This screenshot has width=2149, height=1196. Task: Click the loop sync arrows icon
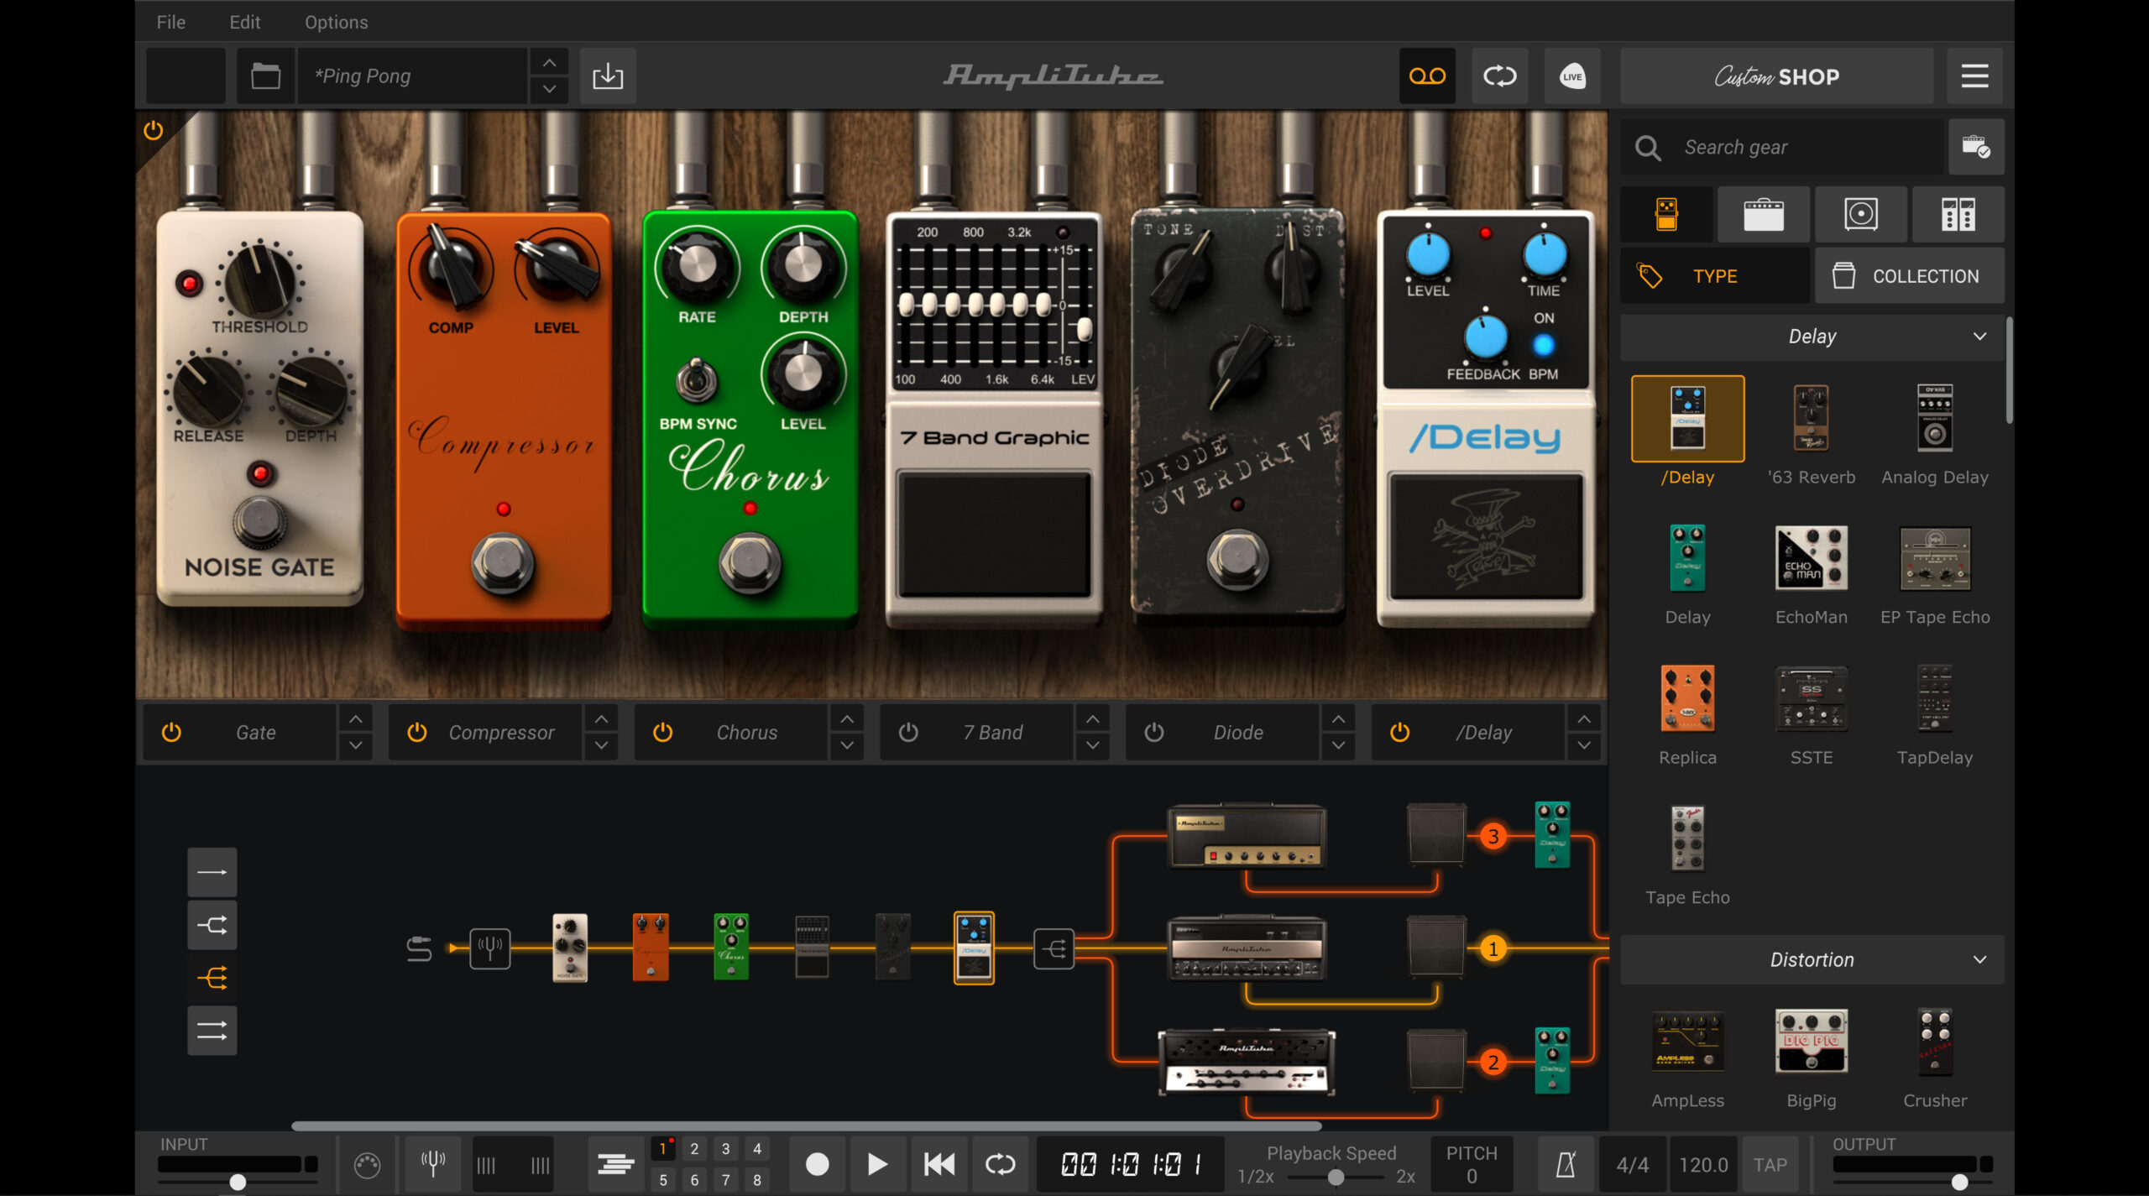click(x=1499, y=76)
